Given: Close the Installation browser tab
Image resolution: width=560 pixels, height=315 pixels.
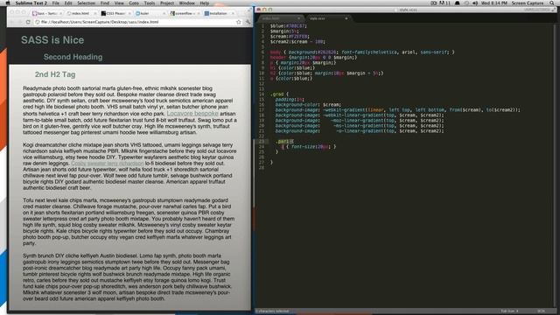Looking at the screenshot, I should click(x=233, y=13).
